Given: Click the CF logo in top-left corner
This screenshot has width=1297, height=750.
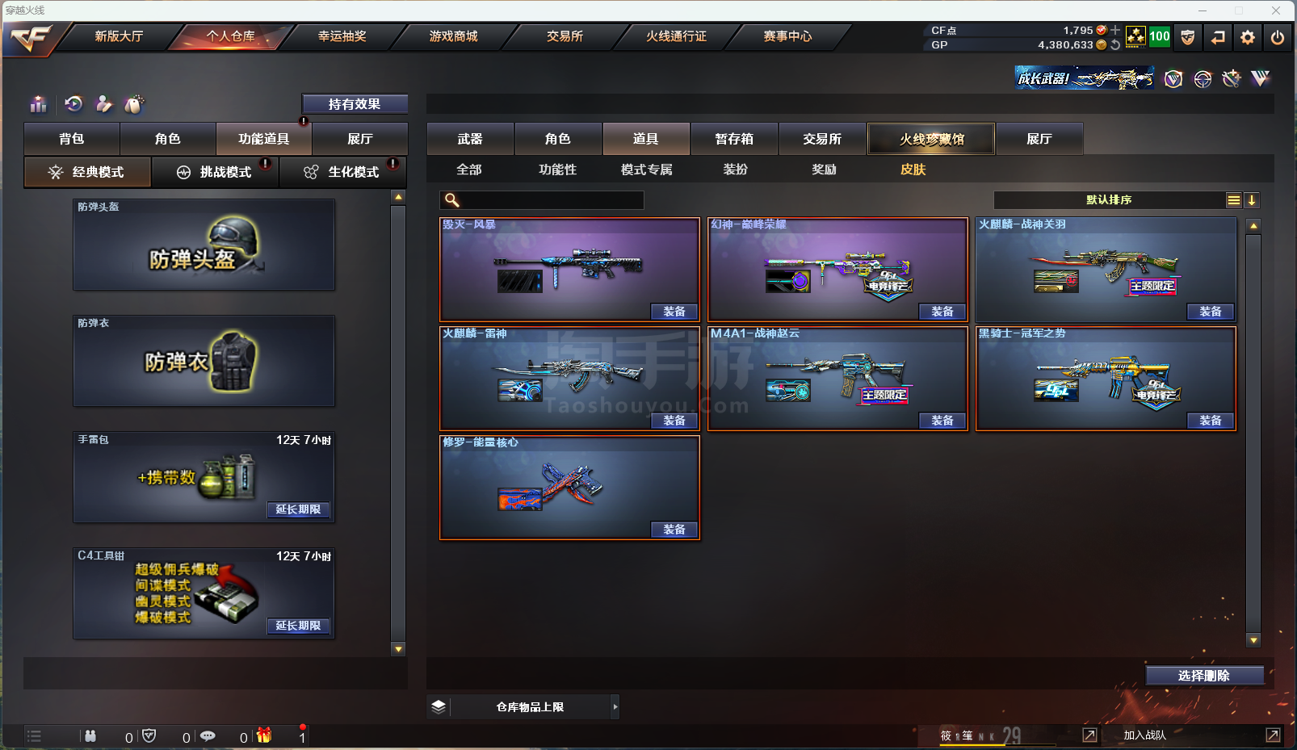Looking at the screenshot, I should 31,38.
